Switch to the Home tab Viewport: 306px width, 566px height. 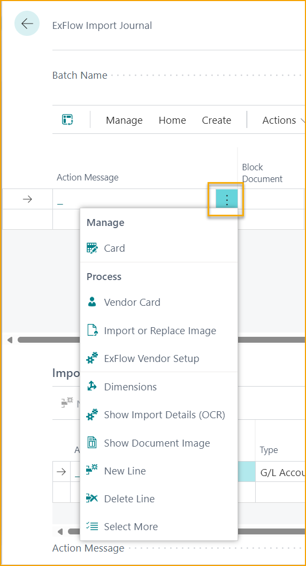172,120
